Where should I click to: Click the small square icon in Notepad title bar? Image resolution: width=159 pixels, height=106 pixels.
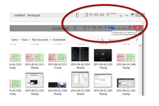[121, 16]
